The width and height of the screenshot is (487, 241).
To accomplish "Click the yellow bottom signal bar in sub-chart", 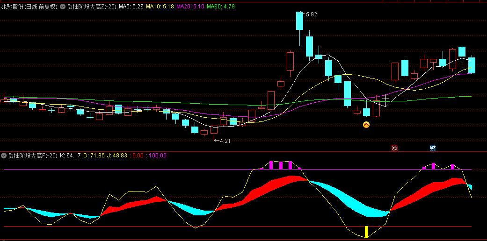I will pyautogui.click(x=366, y=232).
